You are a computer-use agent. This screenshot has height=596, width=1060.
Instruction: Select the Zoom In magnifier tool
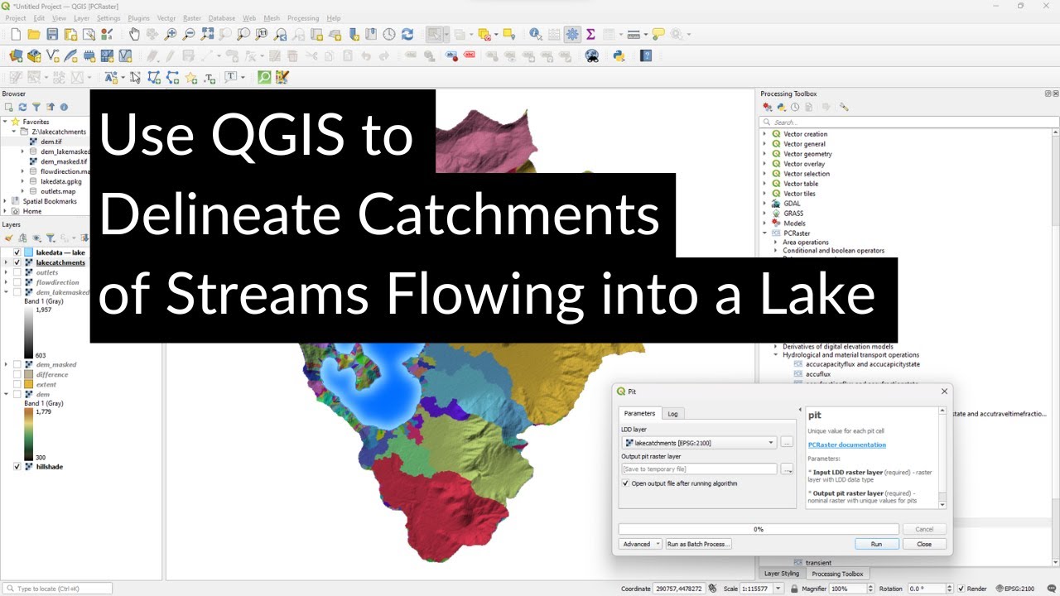coord(171,35)
